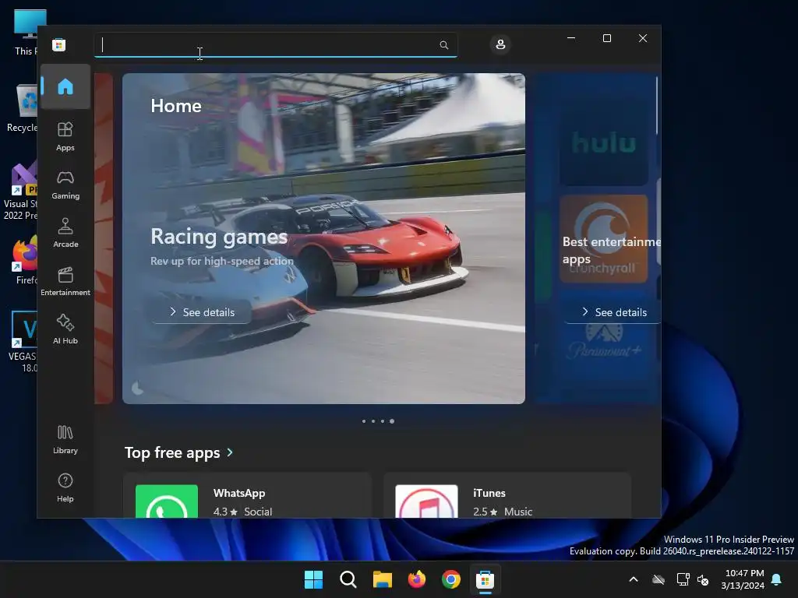Expand the Top free apps list chevron
Screen dimensions: 798x598
[x=230, y=452]
